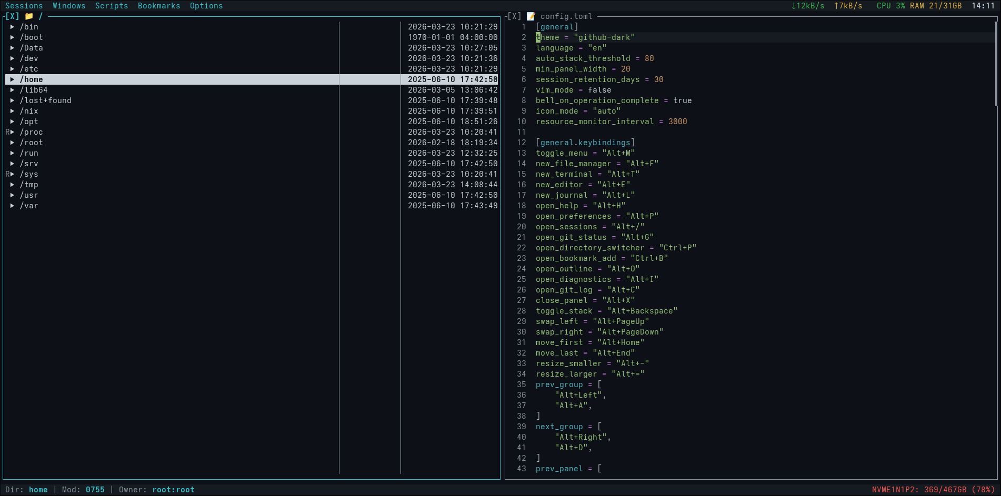This screenshot has height=496, width=1001.
Task: Expand the /usr directory
Action: point(13,195)
